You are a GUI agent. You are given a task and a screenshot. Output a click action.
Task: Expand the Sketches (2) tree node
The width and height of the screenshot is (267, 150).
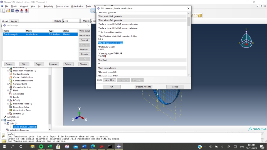coord(8,114)
